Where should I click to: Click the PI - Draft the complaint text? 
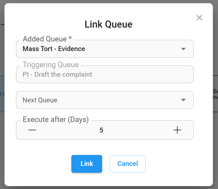(x=57, y=74)
